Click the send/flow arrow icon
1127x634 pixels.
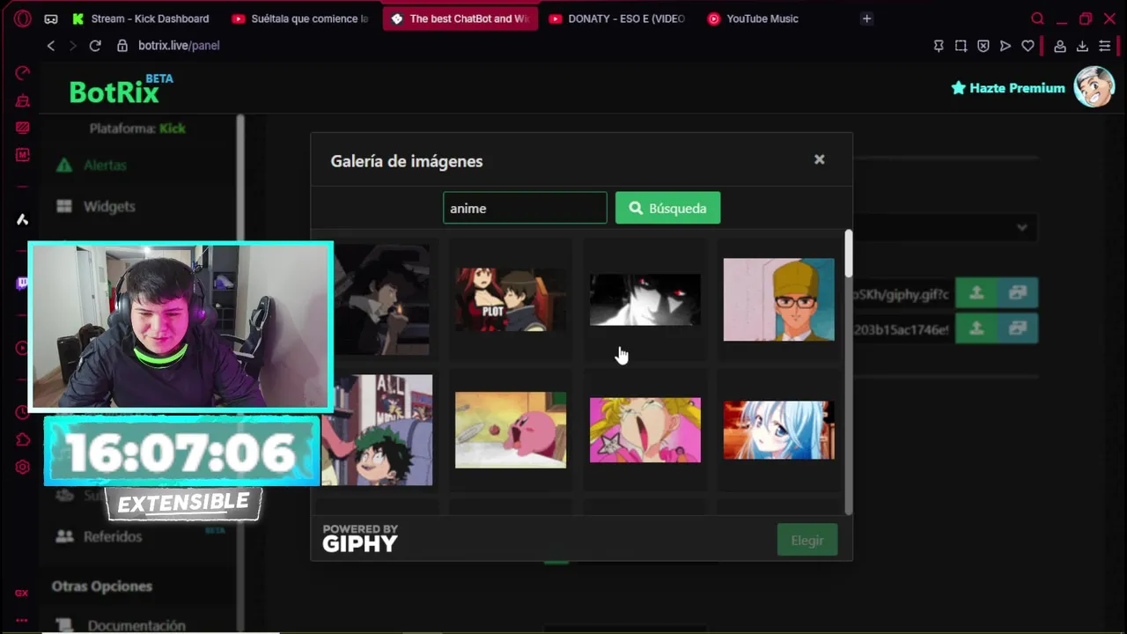point(1005,46)
